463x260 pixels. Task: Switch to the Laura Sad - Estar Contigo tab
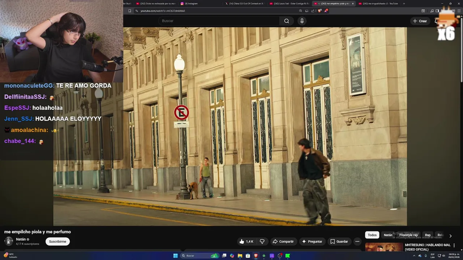tap(289, 4)
